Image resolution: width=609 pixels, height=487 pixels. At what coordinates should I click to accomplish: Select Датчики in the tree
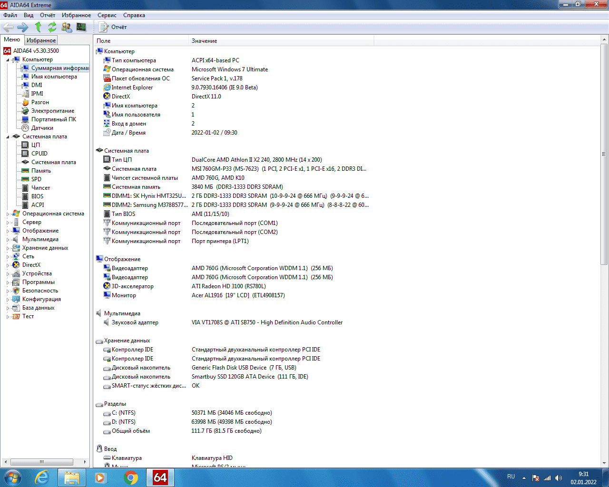coord(42,128)
